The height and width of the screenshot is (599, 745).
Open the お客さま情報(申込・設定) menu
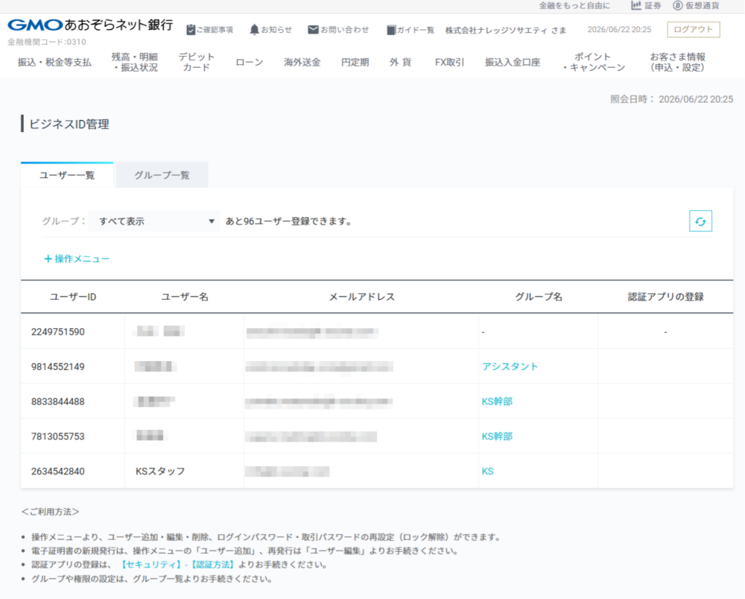[677, 63]
